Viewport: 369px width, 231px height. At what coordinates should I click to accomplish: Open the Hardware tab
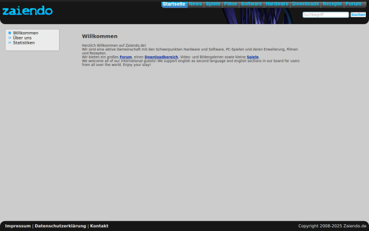(277, 4)
